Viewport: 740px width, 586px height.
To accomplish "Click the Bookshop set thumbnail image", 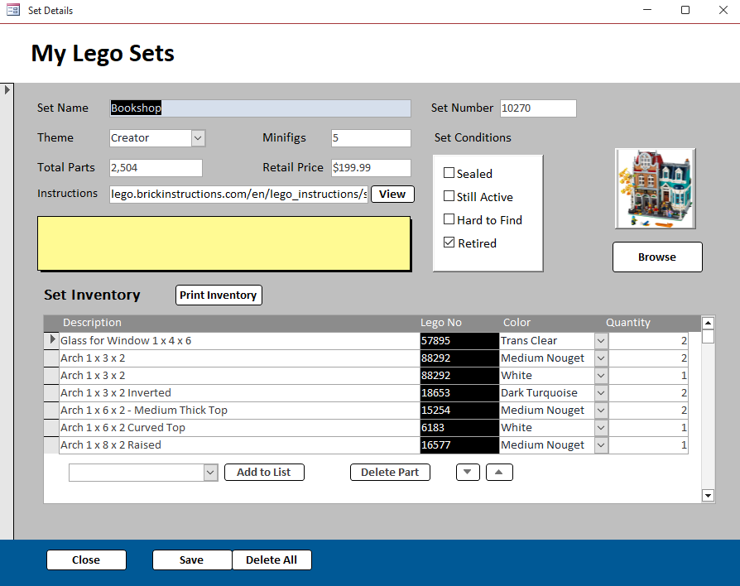I will pyautogui.click(x=655, y=188).
